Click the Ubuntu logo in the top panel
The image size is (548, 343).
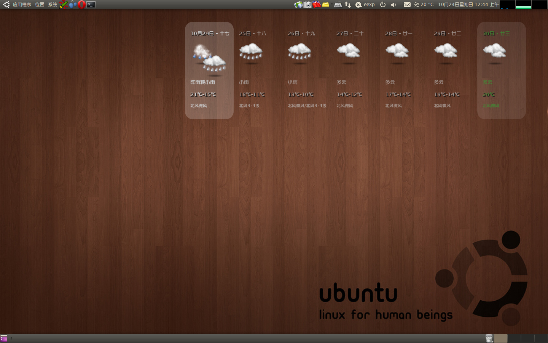tap(6, 5)
